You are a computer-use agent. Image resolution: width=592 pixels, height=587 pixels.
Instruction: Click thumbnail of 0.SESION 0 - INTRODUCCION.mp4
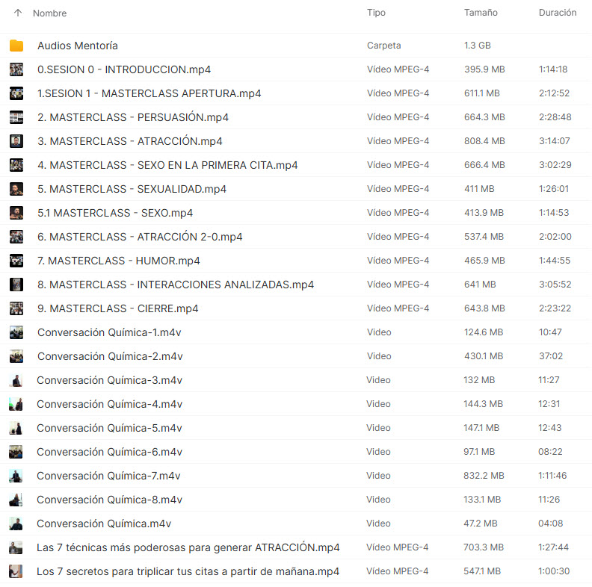click(16, 69)
